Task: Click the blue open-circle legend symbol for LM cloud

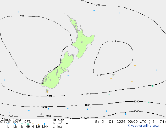Action: pos(15,124)
